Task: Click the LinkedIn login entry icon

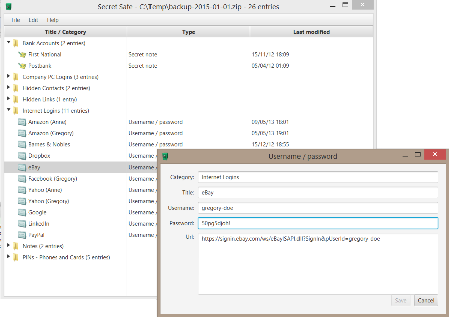Action: click(x=22, y=224)
